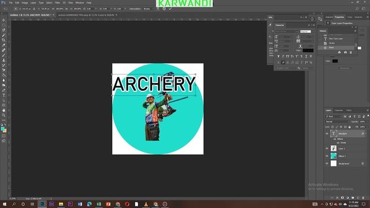Viewport: 370px width, 208px height.
Task: Toggle the Stroke effect visibility eye
Action: click(x=338, y=143)
